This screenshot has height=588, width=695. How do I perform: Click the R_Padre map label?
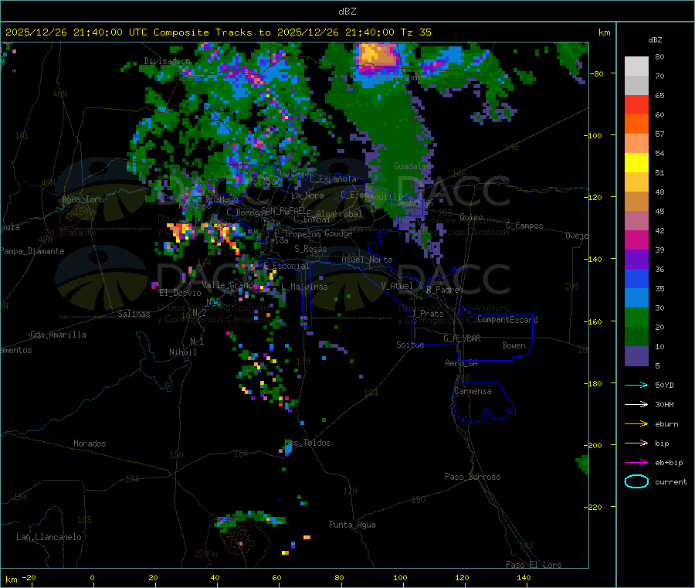pos(442,290)
